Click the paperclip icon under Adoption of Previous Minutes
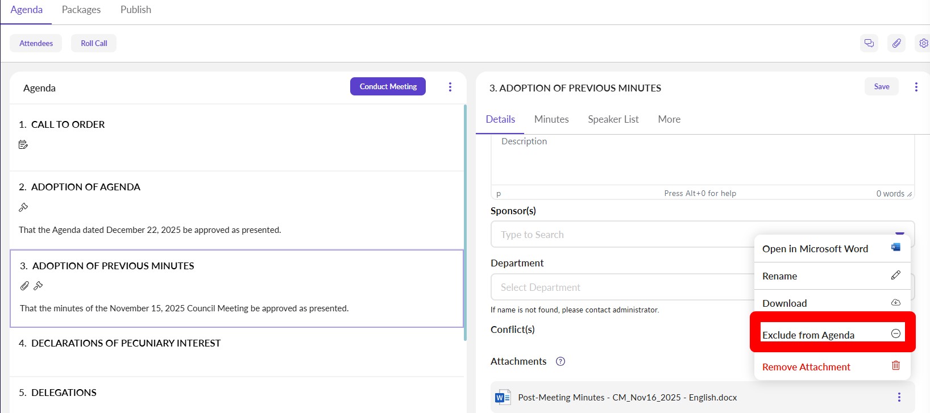 24,286
